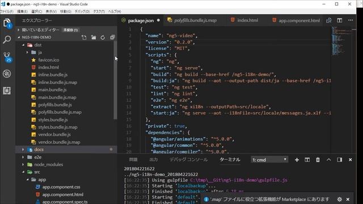Open the Debug view in activity bar
Screen dimensions: 363x204
pyautogui.click(x=7, y=74)
